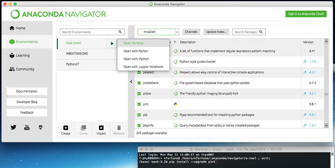Open Anaconda's YouTube channel icon

point(27,127)
